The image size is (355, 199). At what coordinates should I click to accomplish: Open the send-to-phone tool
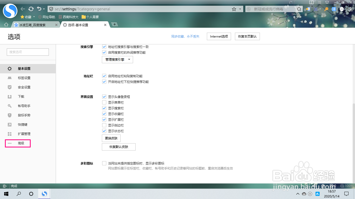[x=308, y=9]
